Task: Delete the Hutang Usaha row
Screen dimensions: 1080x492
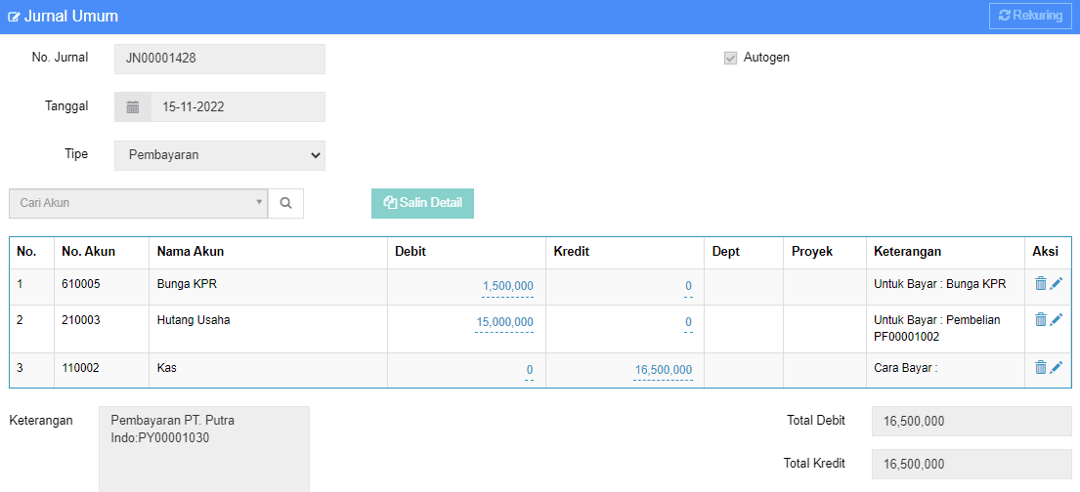Action: pos(1041,319)
